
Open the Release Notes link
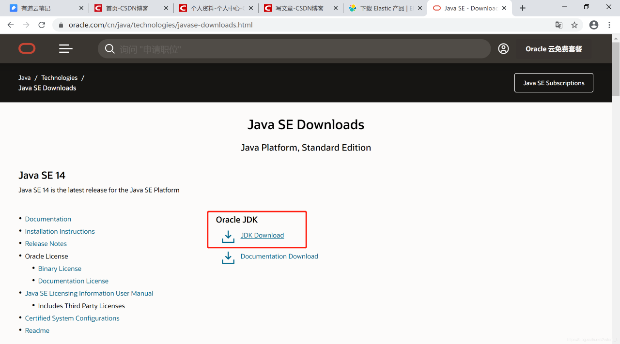[46, 244]
